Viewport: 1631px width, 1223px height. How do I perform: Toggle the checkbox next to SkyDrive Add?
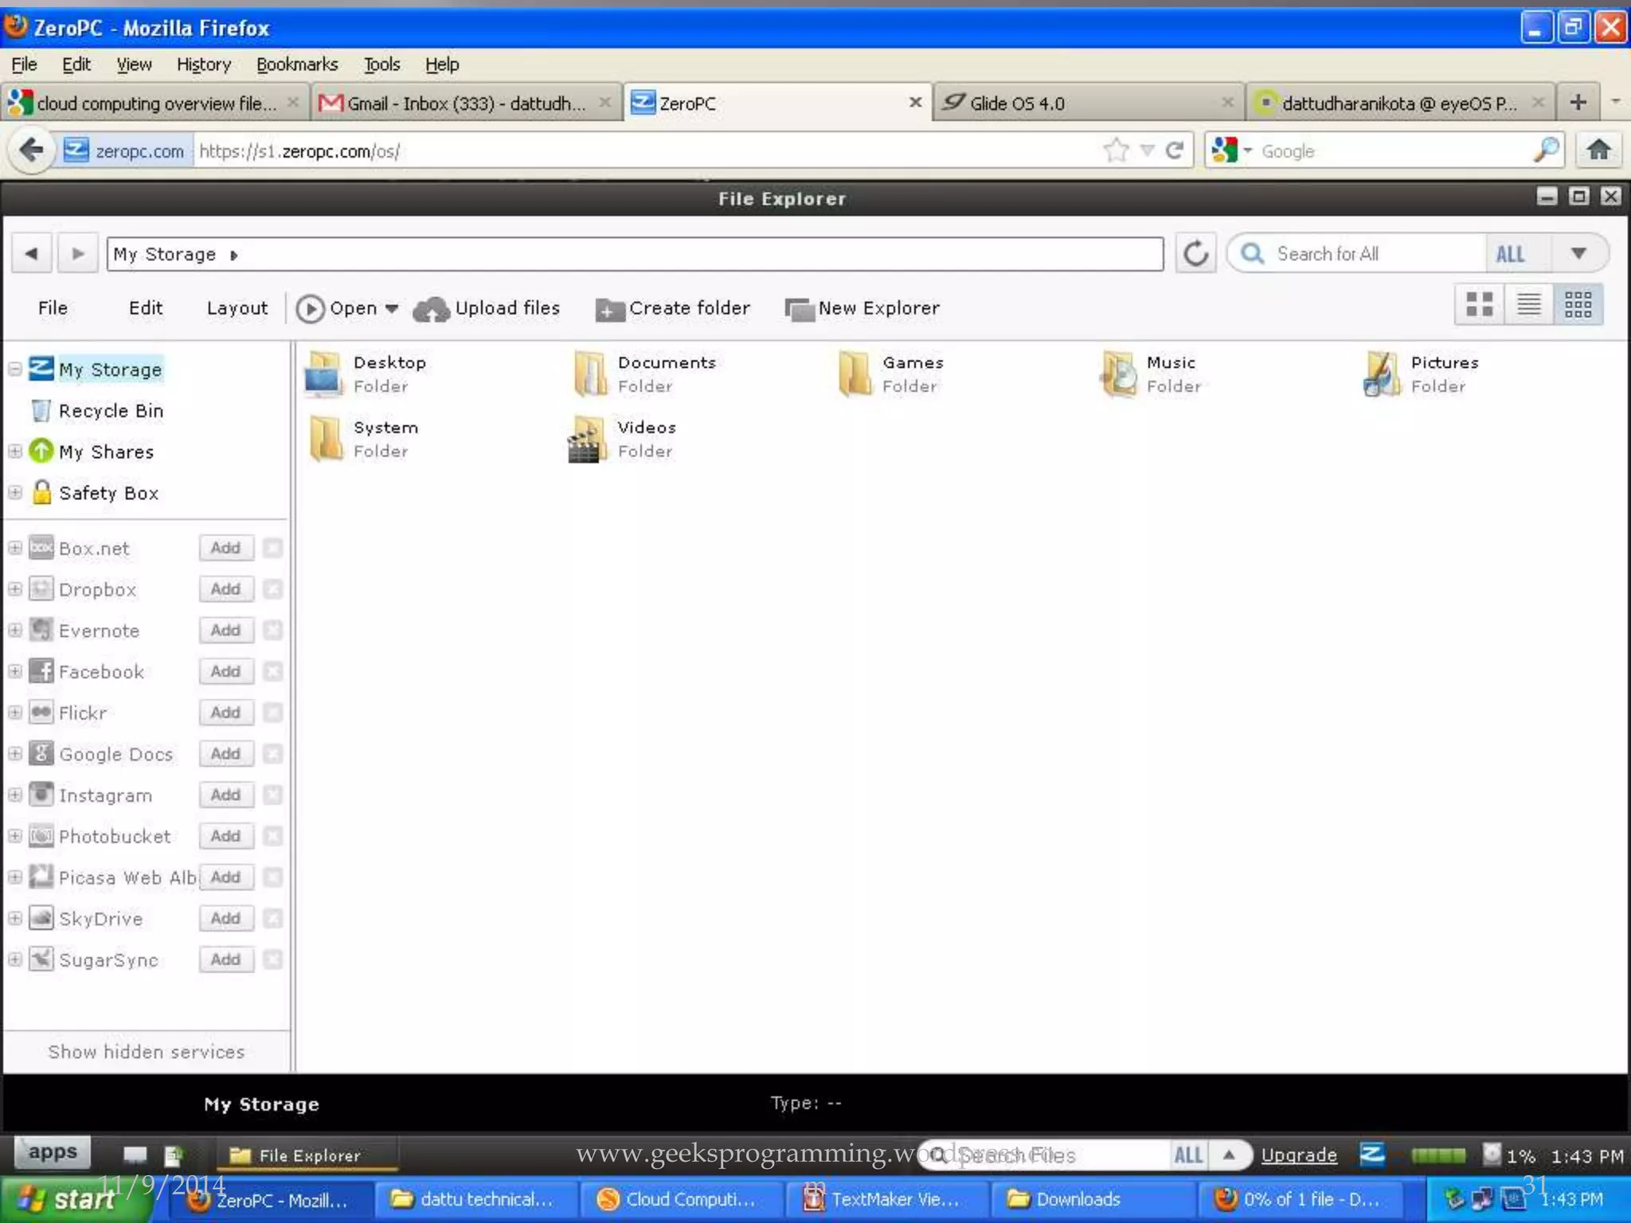(272, 918)
